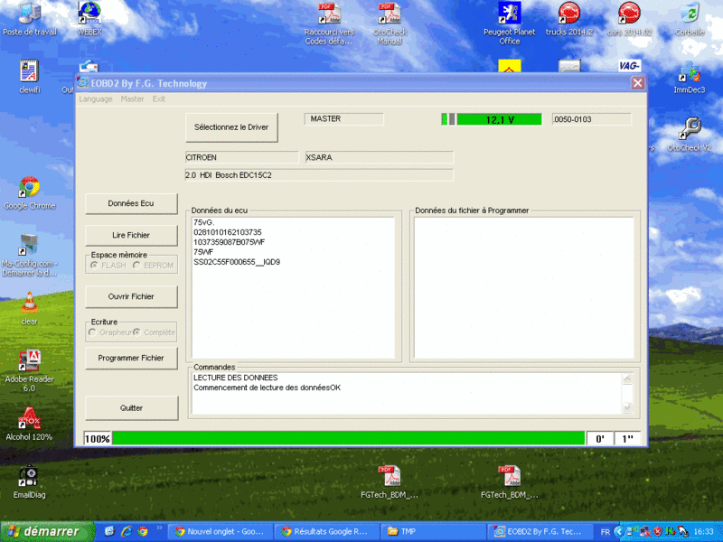Viewport: 723px width, 542px height.
Task: Click the LECTURE DES DONNEES command line
Action: [235, 378]
